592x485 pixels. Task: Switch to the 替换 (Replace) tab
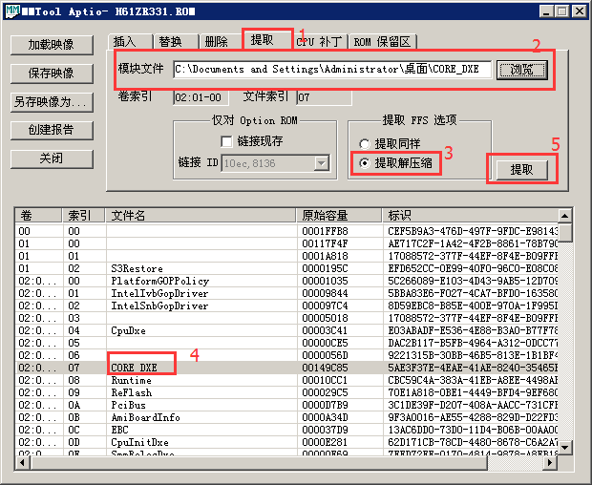pos(176,41)
